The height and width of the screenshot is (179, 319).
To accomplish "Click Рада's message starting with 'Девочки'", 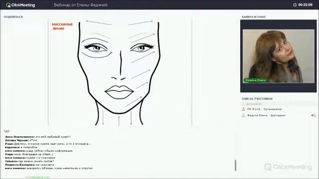I will [48, 144].
